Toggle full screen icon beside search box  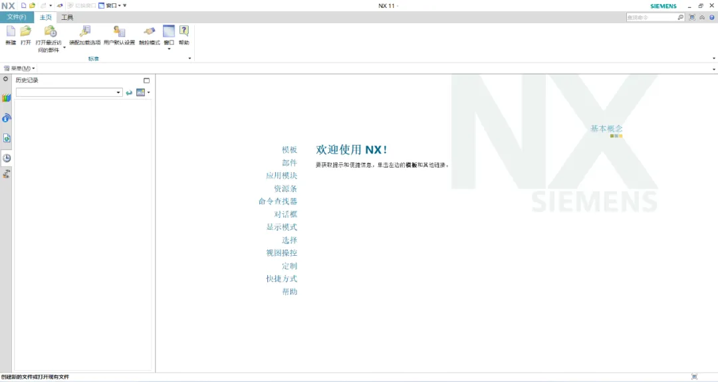point(692,17)
